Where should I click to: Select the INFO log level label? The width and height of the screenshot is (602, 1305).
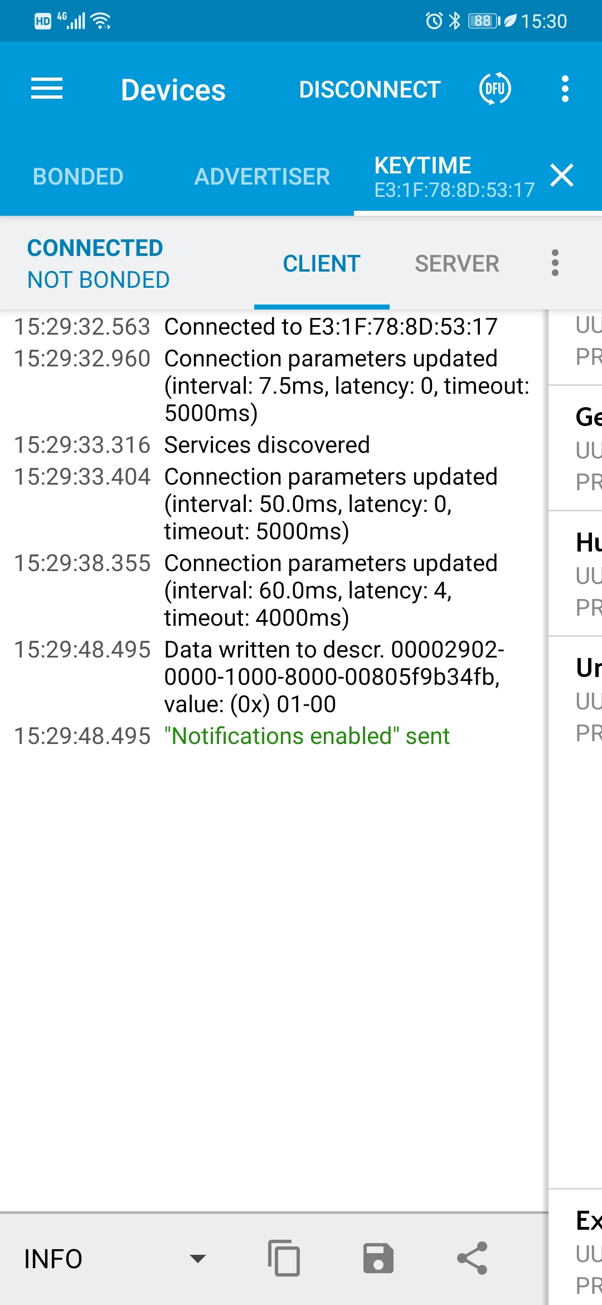point(53,1259)
